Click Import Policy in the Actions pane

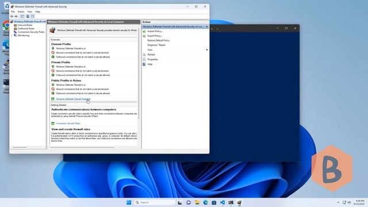(155, 31)
